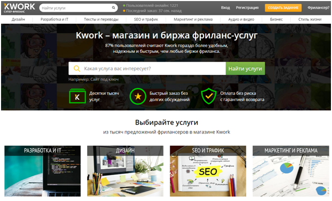The height and width of the screenshot is (201, 332).
Task: Click the green 'Найти услуги' button
Action: (245, 69)
